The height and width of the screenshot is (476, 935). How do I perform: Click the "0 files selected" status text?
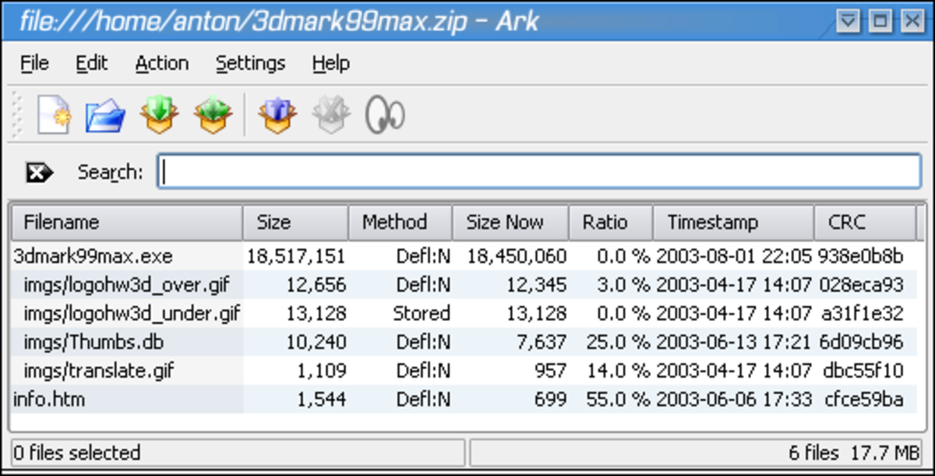point(77,453)
